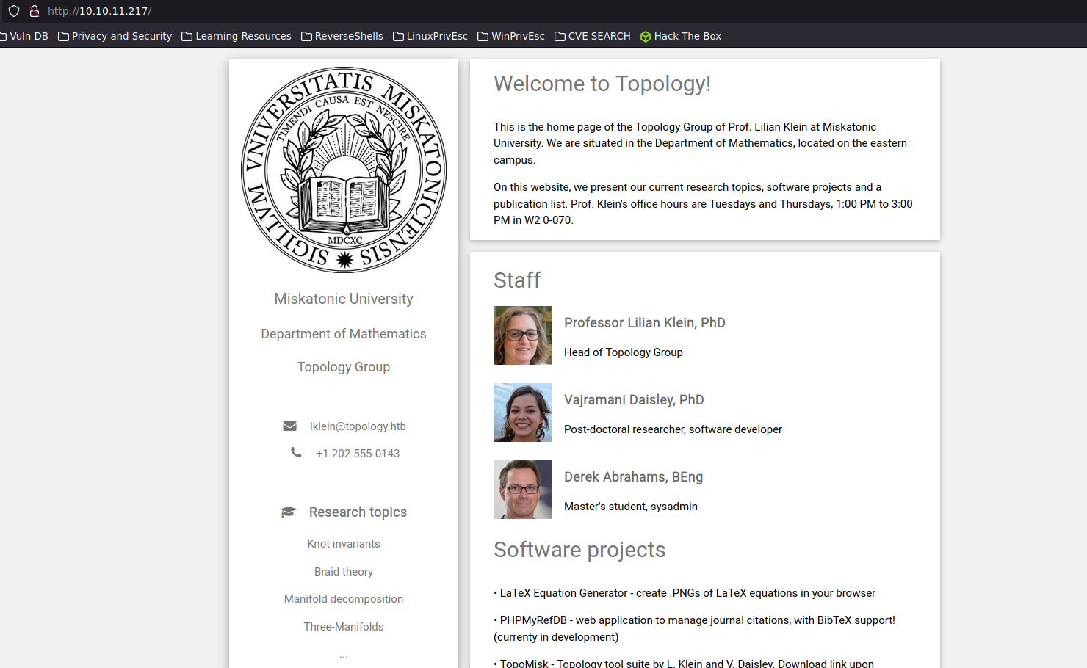Click the WinPrivEsc folder icon
The image size is (1087, 668).
pos(483,36)
